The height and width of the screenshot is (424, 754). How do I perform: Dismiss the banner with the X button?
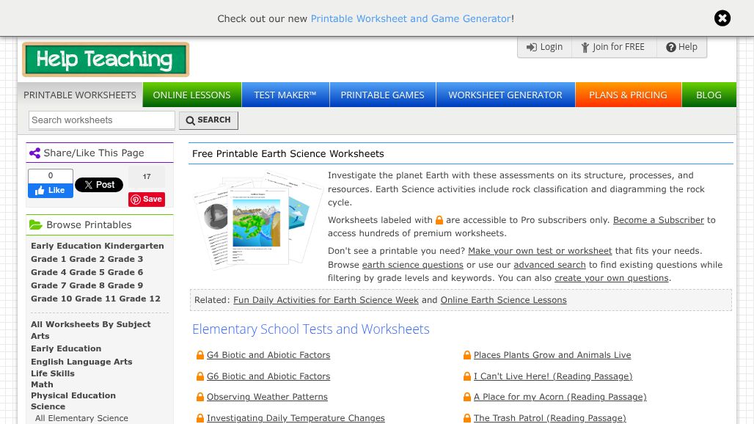[x=722, y=18]
